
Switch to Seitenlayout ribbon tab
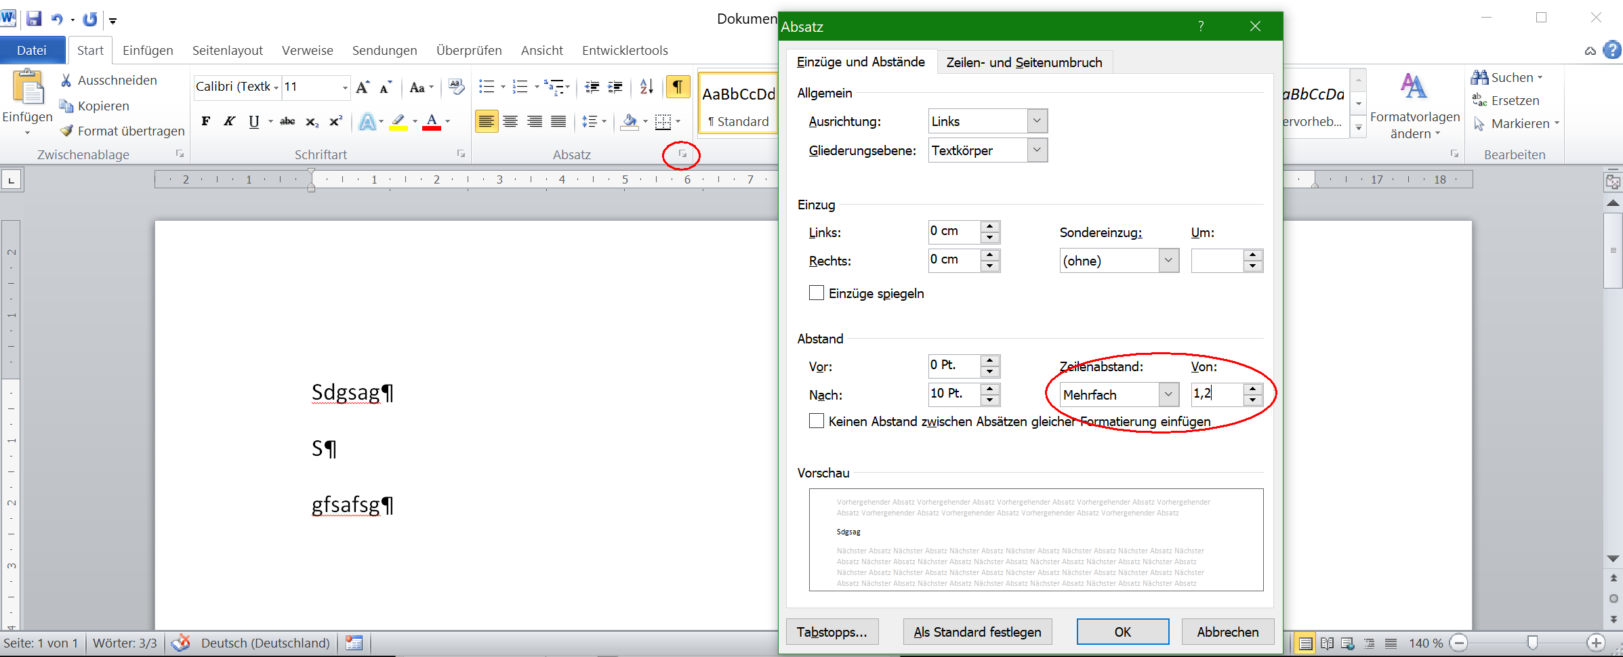228,50
